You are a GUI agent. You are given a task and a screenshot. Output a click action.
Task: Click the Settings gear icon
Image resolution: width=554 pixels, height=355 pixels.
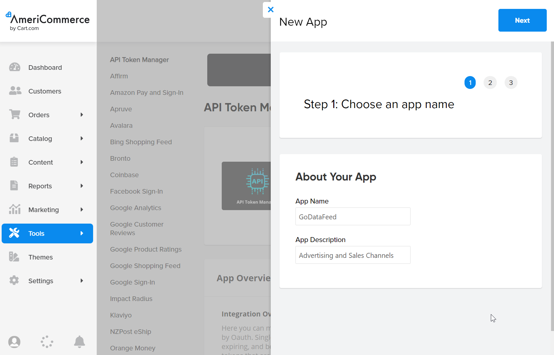14,281
